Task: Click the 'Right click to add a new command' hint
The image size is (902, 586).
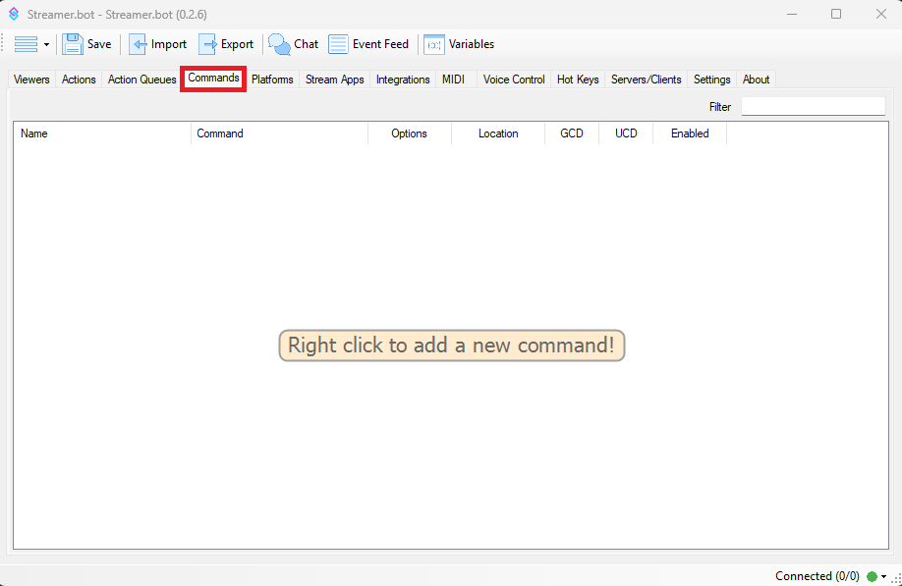Action: click(x=451, y=346)
